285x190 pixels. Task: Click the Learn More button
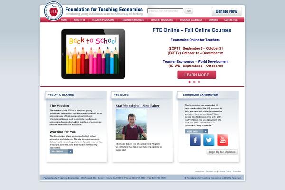point(197,75)
